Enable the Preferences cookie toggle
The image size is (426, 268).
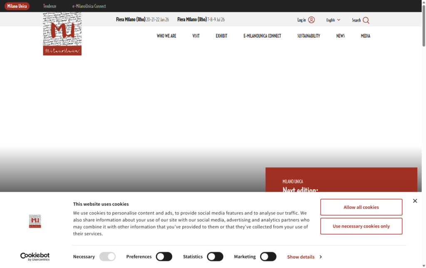click(x=164, y=256)
